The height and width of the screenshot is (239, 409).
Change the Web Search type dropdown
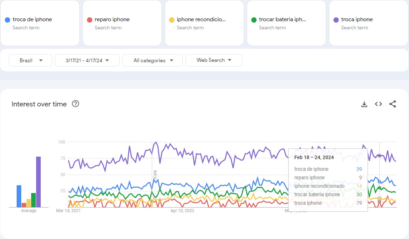click(x=214, y=60)
